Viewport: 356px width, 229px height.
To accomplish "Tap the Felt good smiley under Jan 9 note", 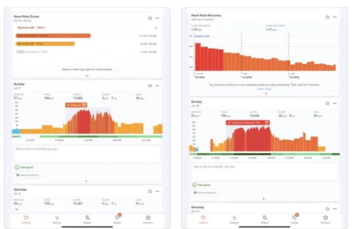I will click(x=17, y=168).
